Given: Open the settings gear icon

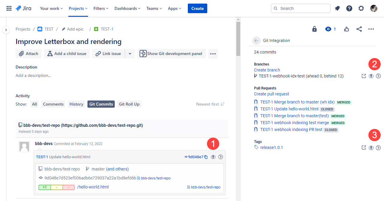Looking at the screenshot, I should point(361,8).
